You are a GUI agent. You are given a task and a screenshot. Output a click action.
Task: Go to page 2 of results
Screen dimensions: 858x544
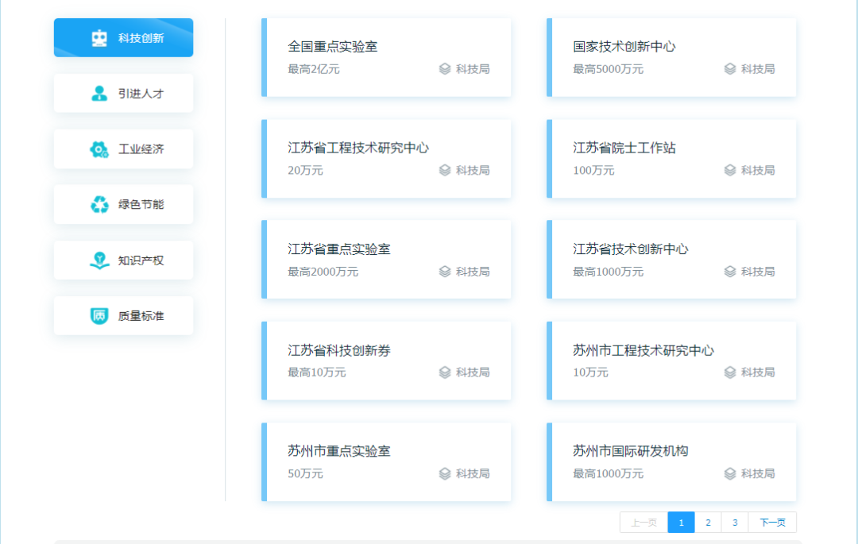(708, 523)
